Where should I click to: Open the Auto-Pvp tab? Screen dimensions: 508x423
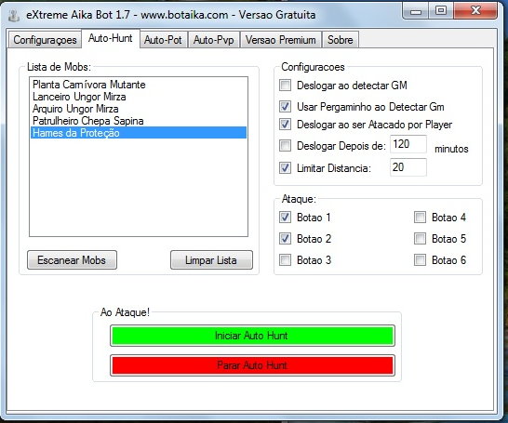[x=213, y=40]
